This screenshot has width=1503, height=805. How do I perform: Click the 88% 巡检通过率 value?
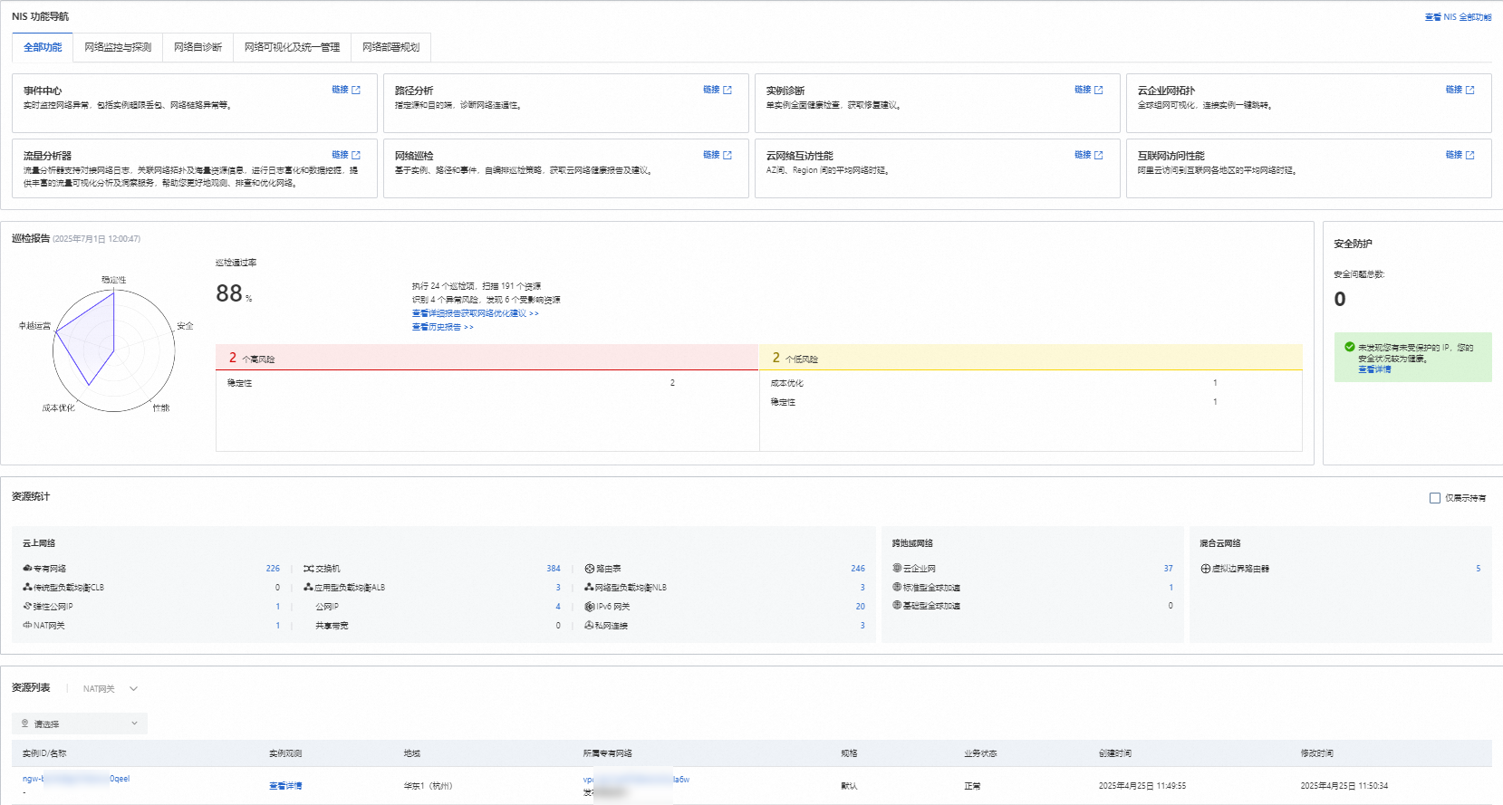click(234, 293)
